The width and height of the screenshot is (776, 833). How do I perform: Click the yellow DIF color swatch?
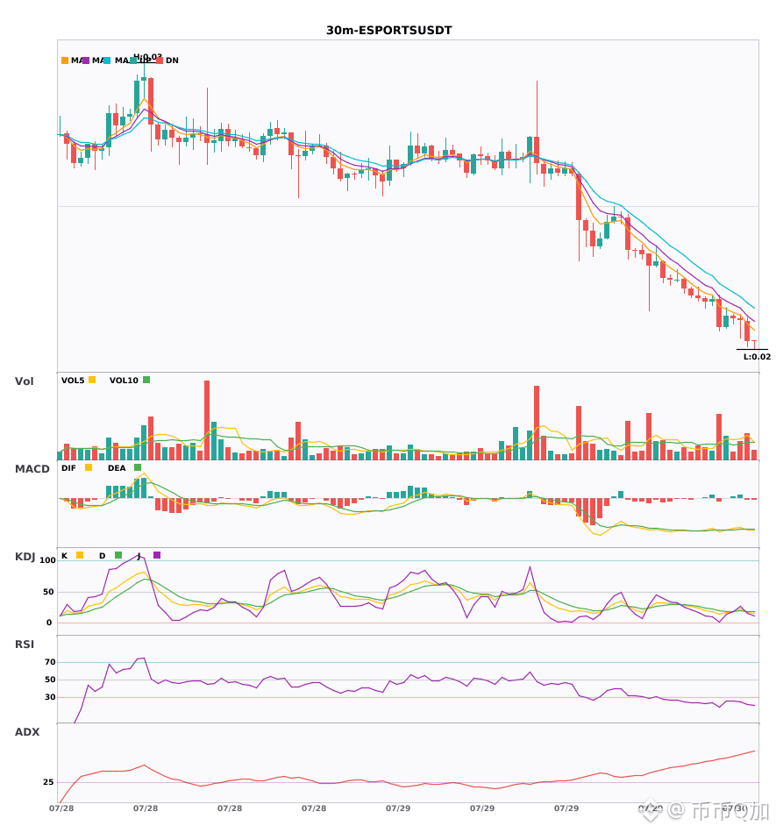(89, 467)
